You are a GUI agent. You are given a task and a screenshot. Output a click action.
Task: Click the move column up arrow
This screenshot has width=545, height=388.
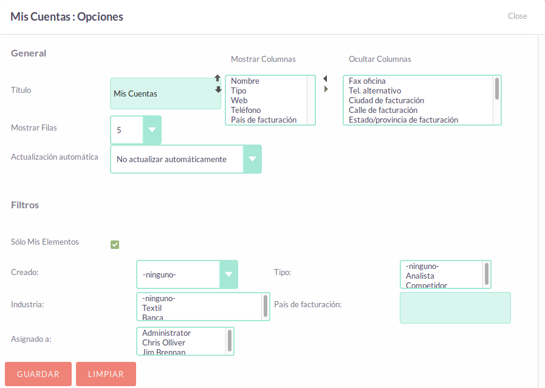point(218,78)
